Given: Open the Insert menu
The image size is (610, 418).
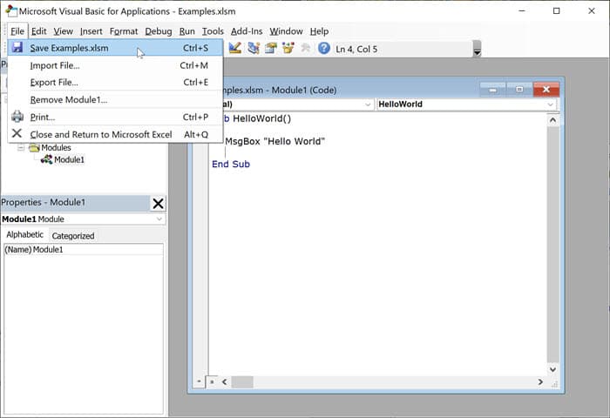Looking at the screenshot, I should [91, 31].
